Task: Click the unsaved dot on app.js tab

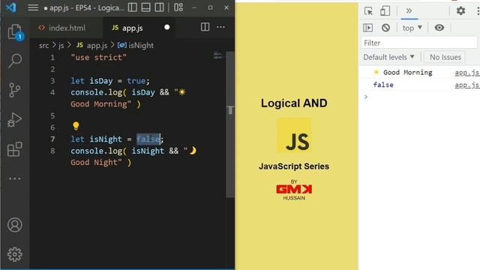Action: click(x=166, y=27)
